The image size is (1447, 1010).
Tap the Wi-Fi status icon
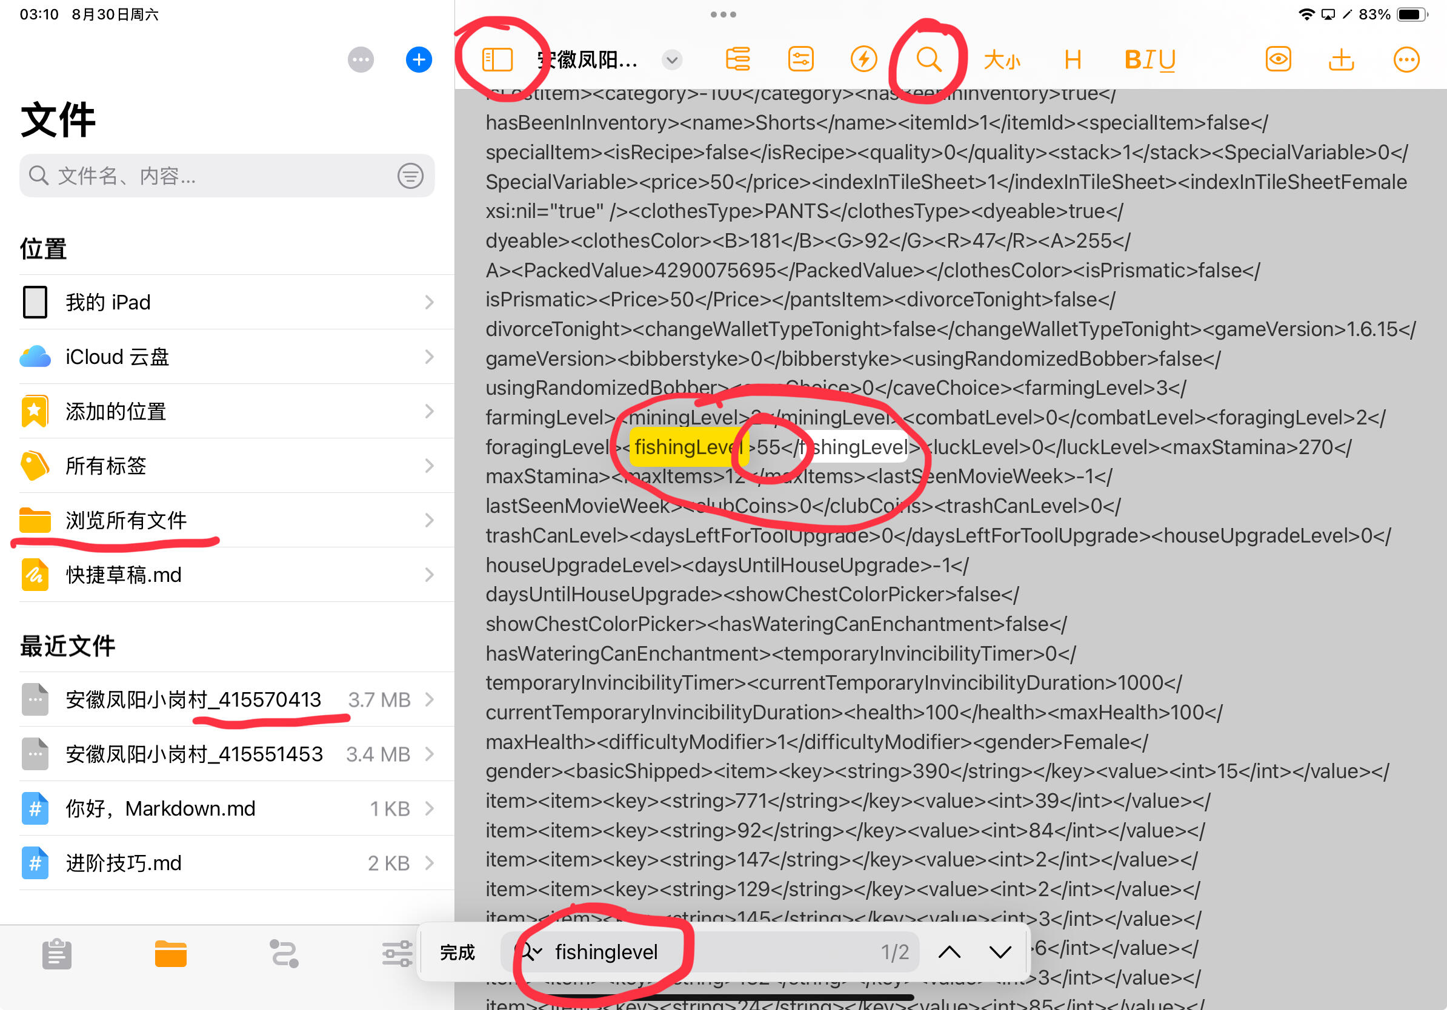(1307, 14)
